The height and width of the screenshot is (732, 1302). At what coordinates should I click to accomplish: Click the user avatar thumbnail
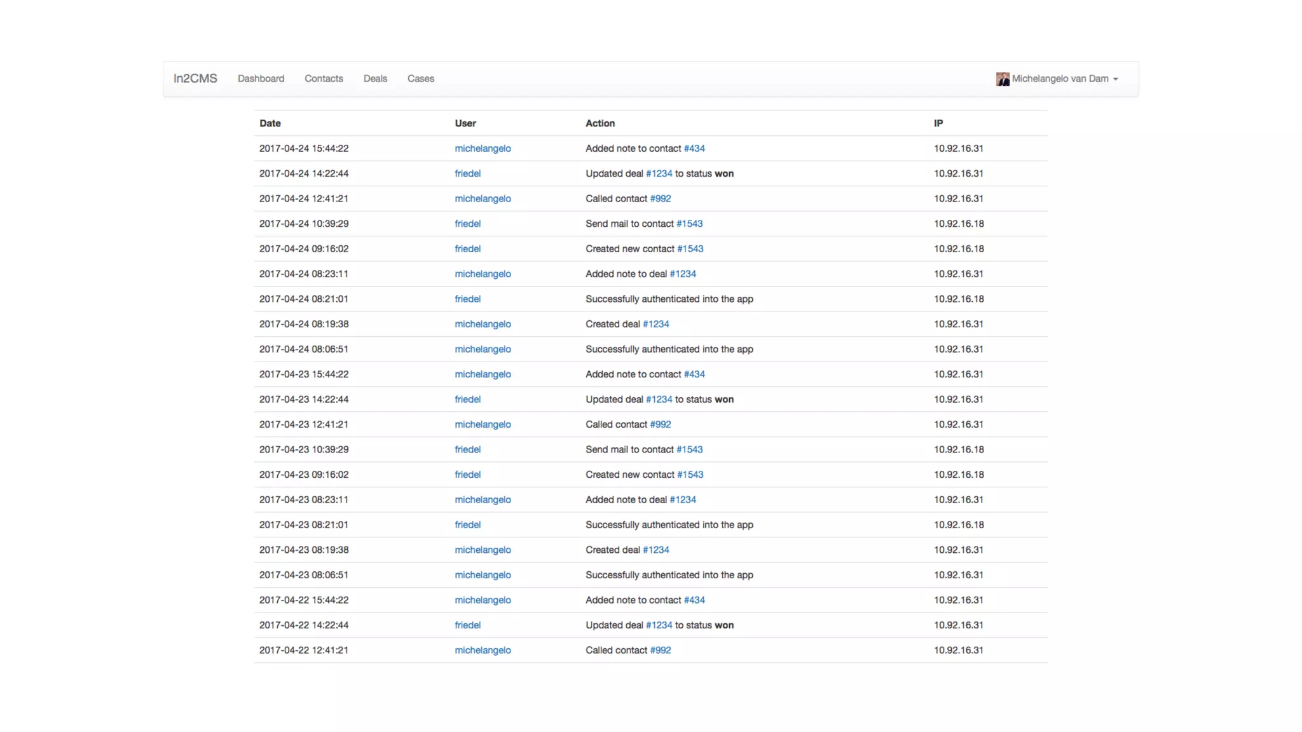[1003, 79]
